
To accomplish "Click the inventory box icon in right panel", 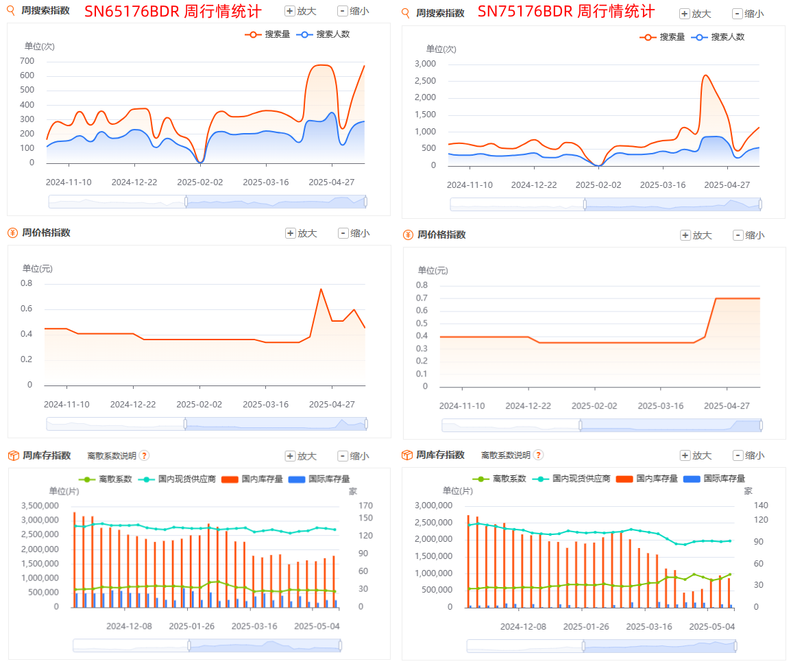I will [406, 455].
